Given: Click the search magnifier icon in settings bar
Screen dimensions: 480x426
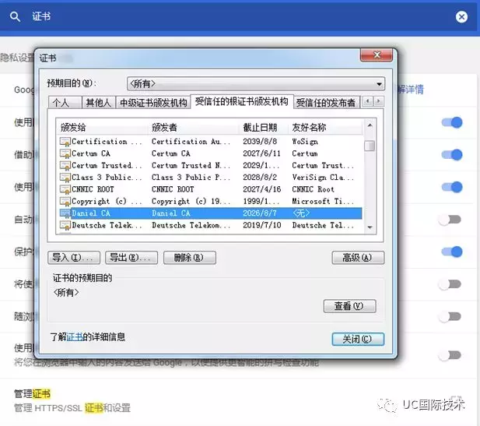Looking at the screenshot, I should pyautogui.click(x=15, y=16).
